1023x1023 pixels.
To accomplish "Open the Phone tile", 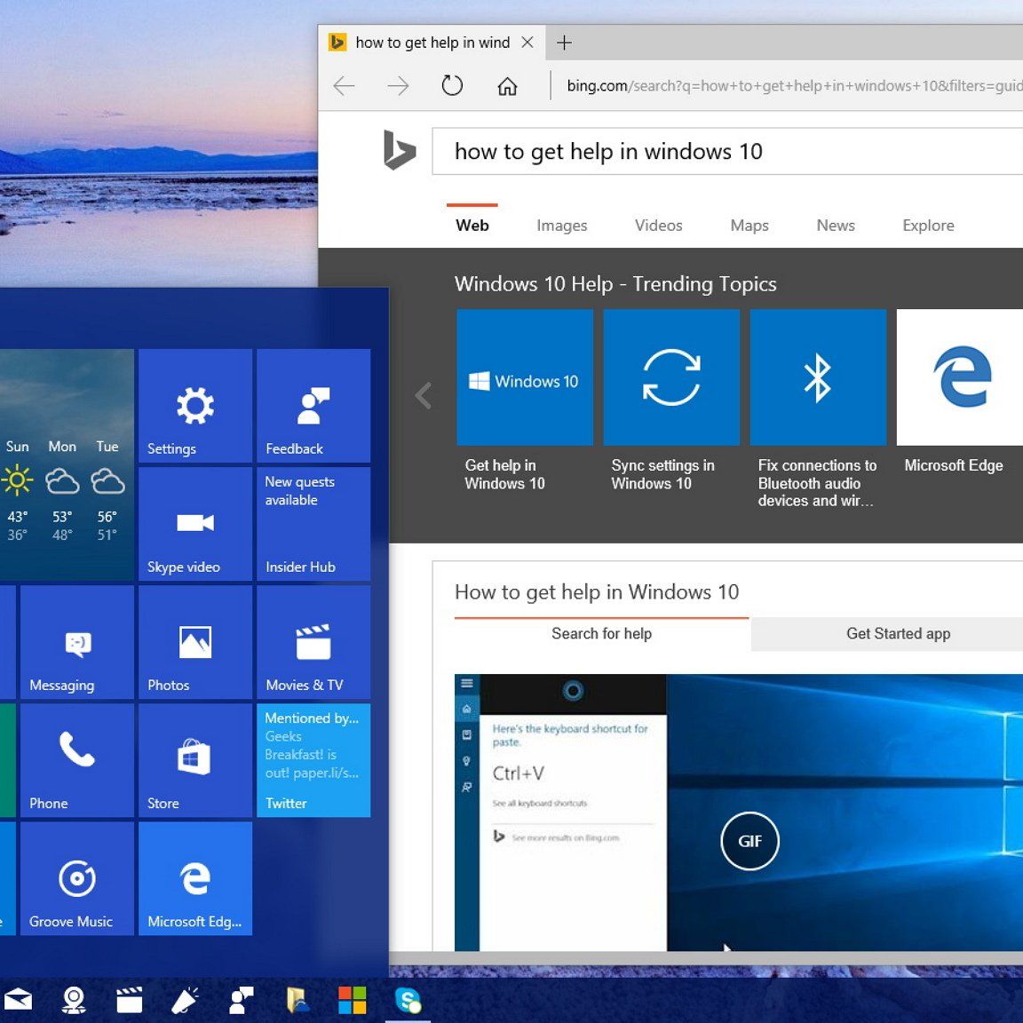I will point(77,760).
